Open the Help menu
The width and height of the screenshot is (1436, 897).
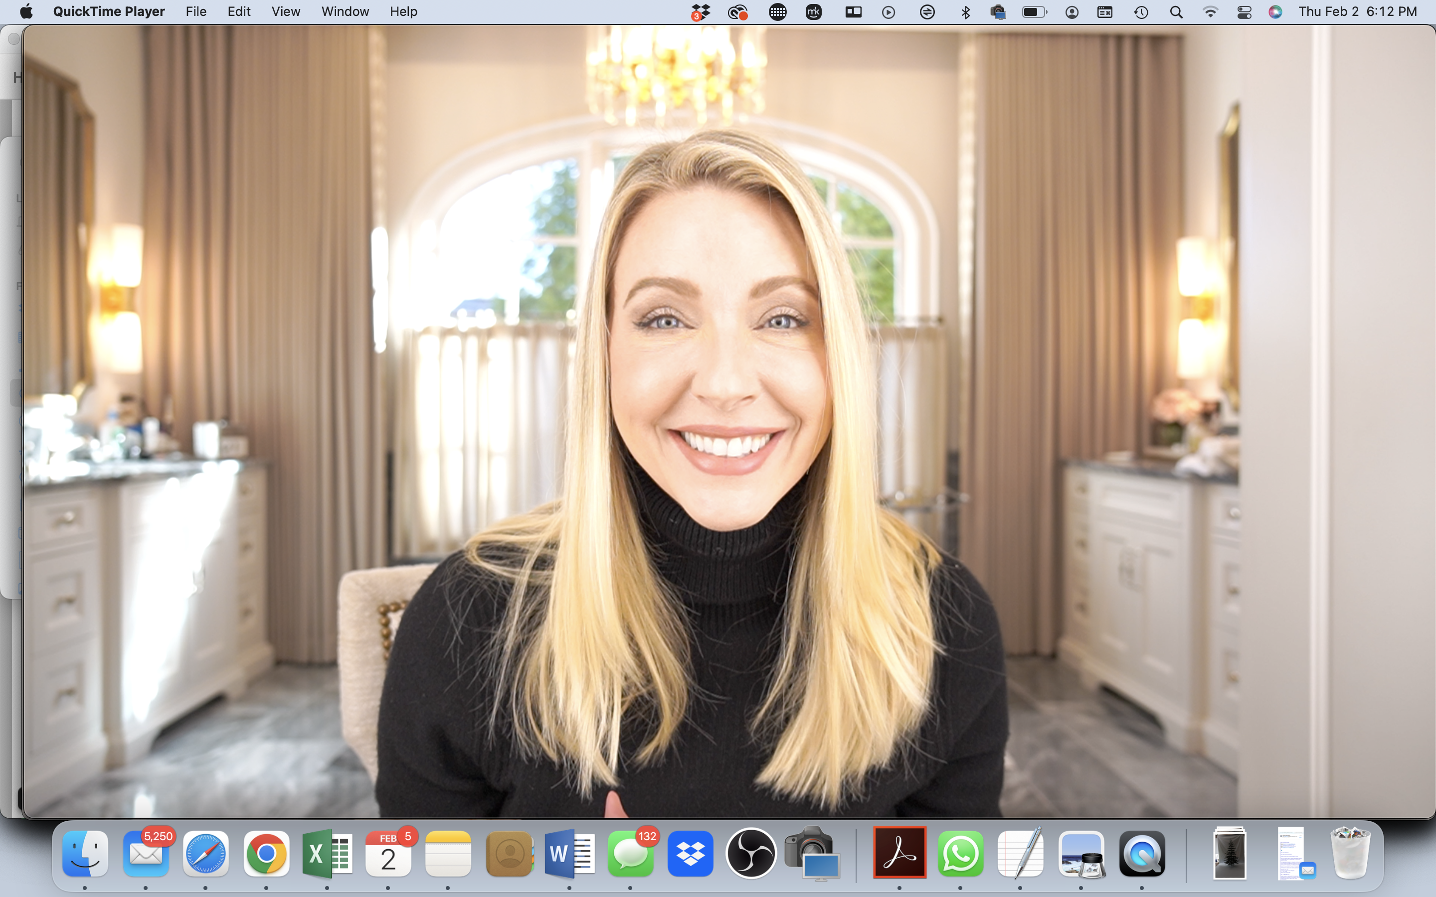403,12
